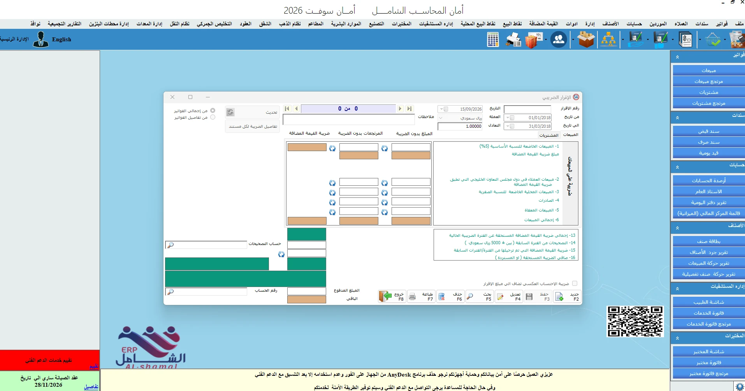Go to previous record with the ◀ arrow

pyautogui.click(x=296, y=109)
